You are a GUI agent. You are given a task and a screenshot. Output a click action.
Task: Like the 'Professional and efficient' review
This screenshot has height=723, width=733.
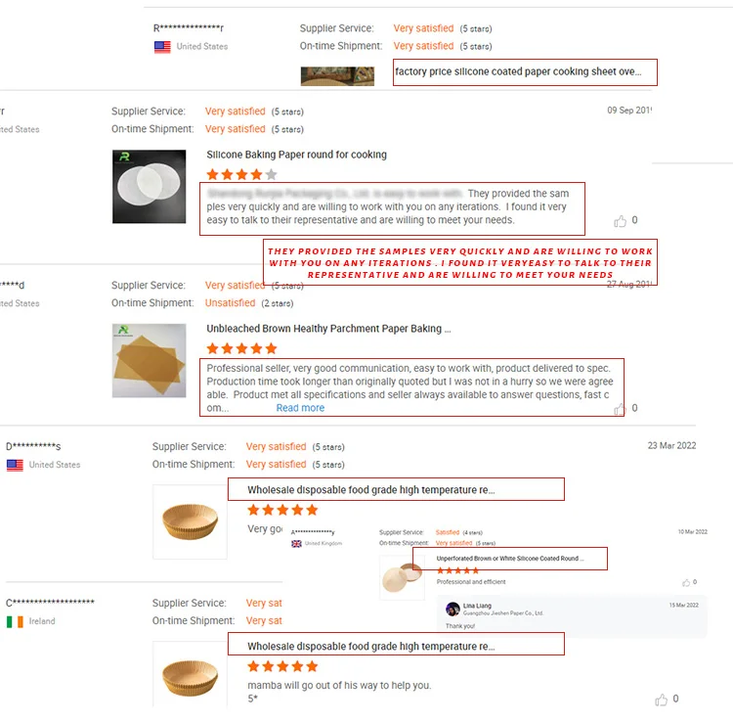pos(686,582)
